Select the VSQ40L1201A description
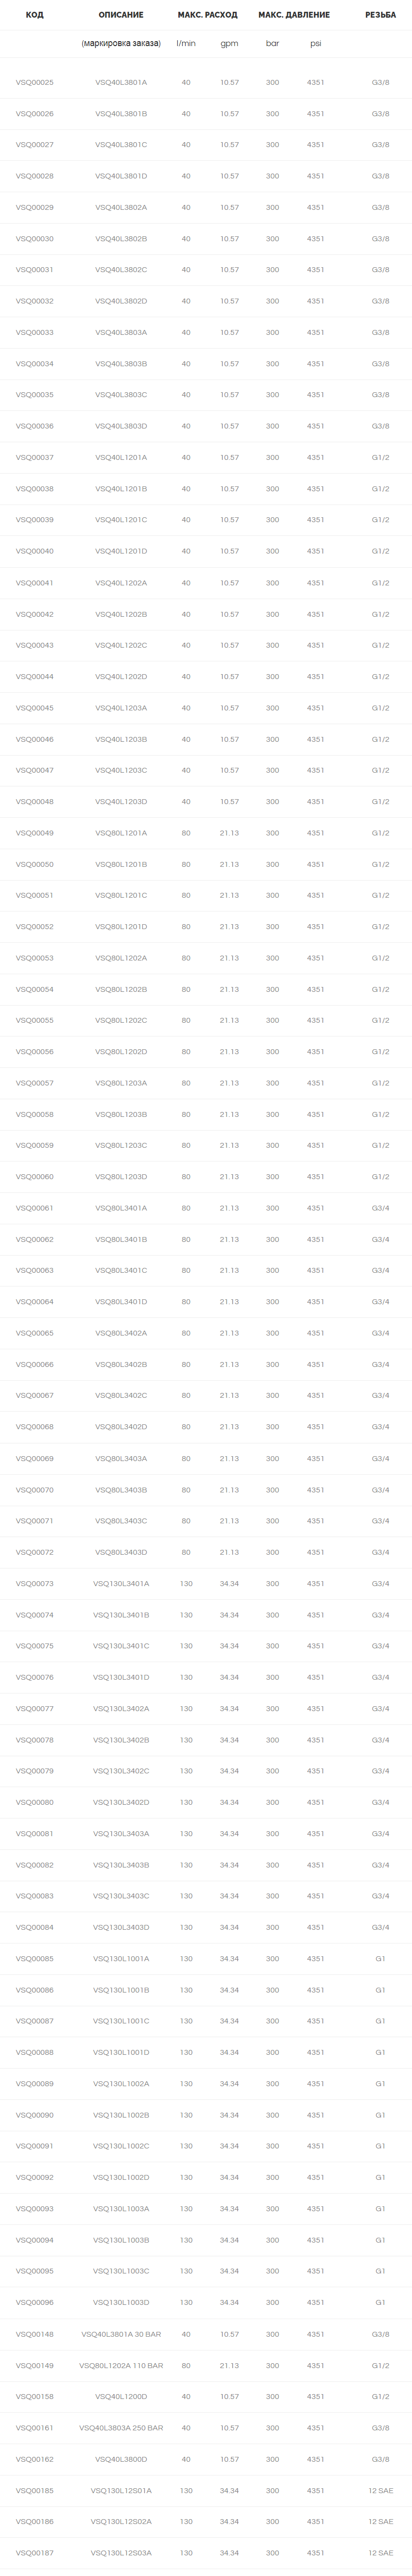The height and width of the screenshot is (2576, 412). pyautogui.click(x=121, y=457)
